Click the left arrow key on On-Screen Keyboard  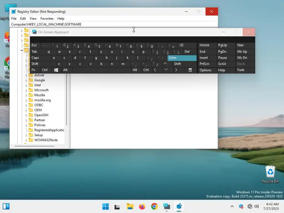(x=155, y=70)
